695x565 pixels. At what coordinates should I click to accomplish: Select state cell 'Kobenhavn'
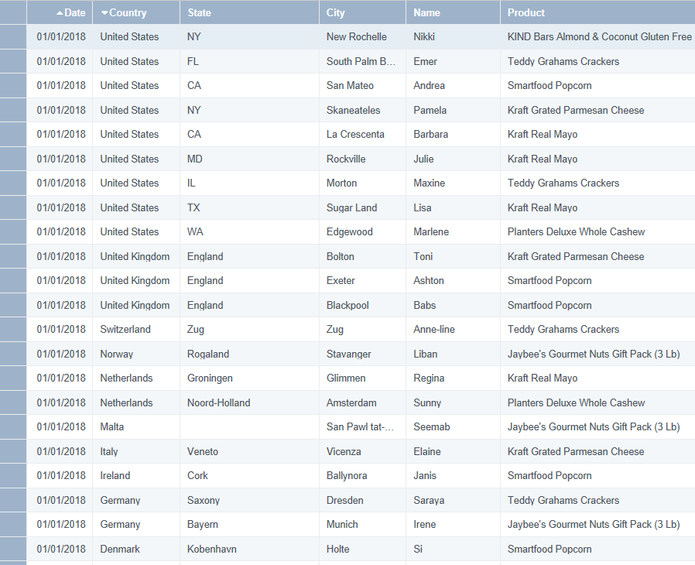pos(249,549)
